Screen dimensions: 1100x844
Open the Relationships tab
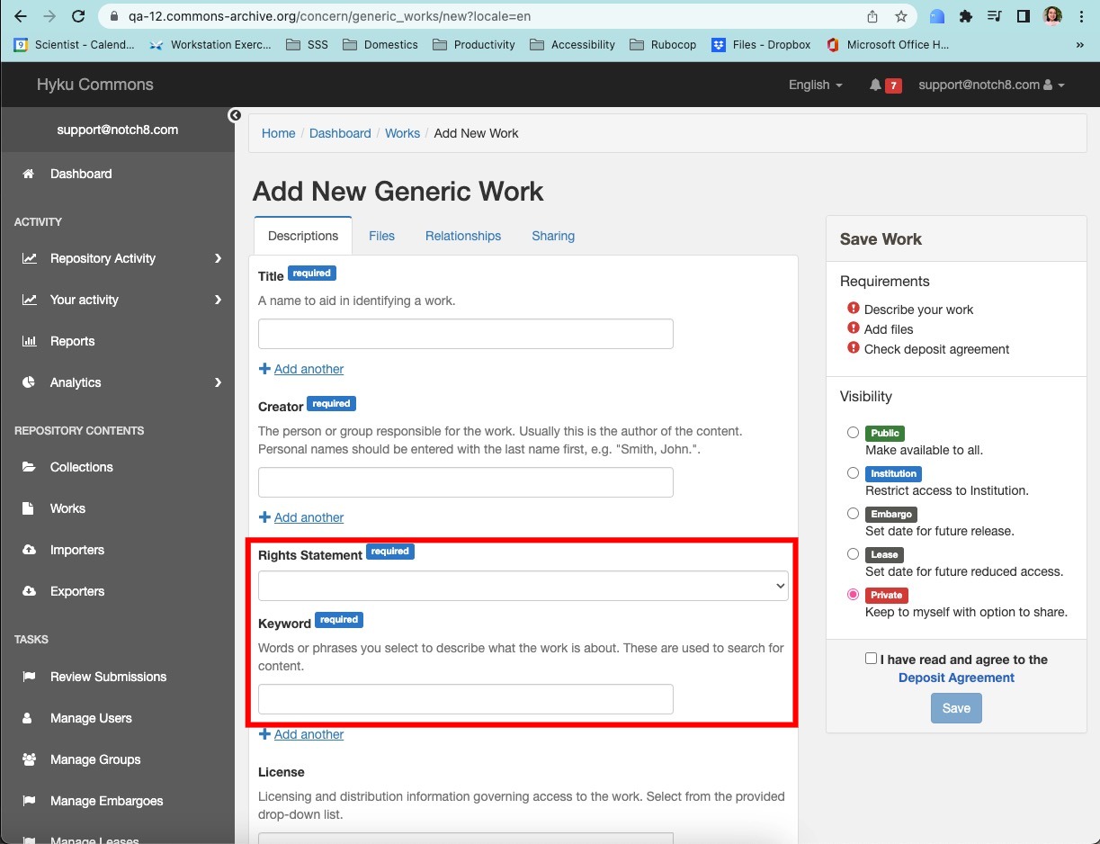(x=462, y=236)
